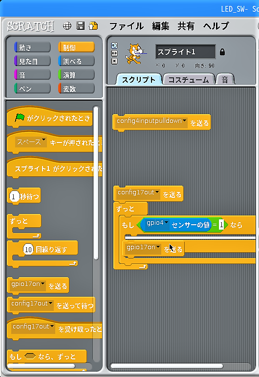This screenshot has width=259, height=377.
Task: Open the config17out dropdown in script area
Action: click(x=157, y=192)
